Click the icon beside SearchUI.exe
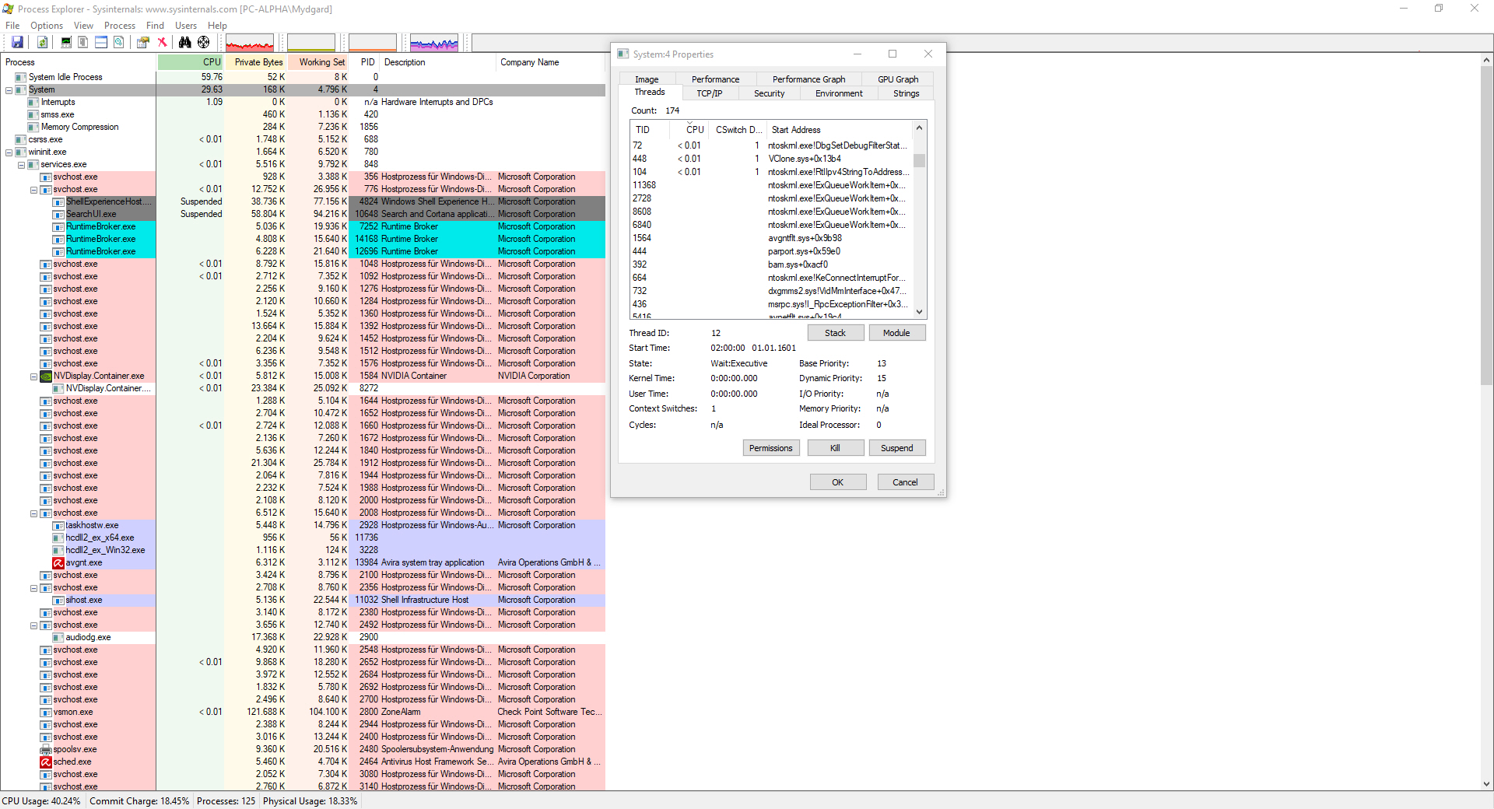Image resolution: width=1494 pixels, height=809 pixels. tap(58, 214)
